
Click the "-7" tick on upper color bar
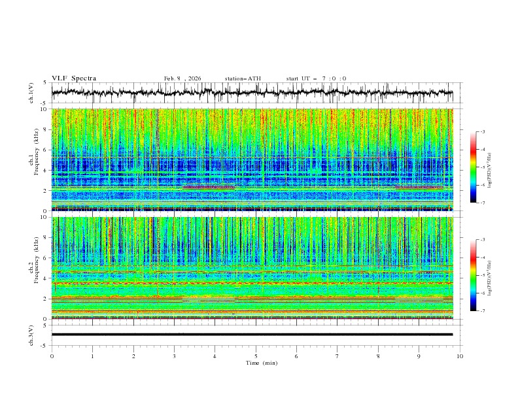pos(482,203)
